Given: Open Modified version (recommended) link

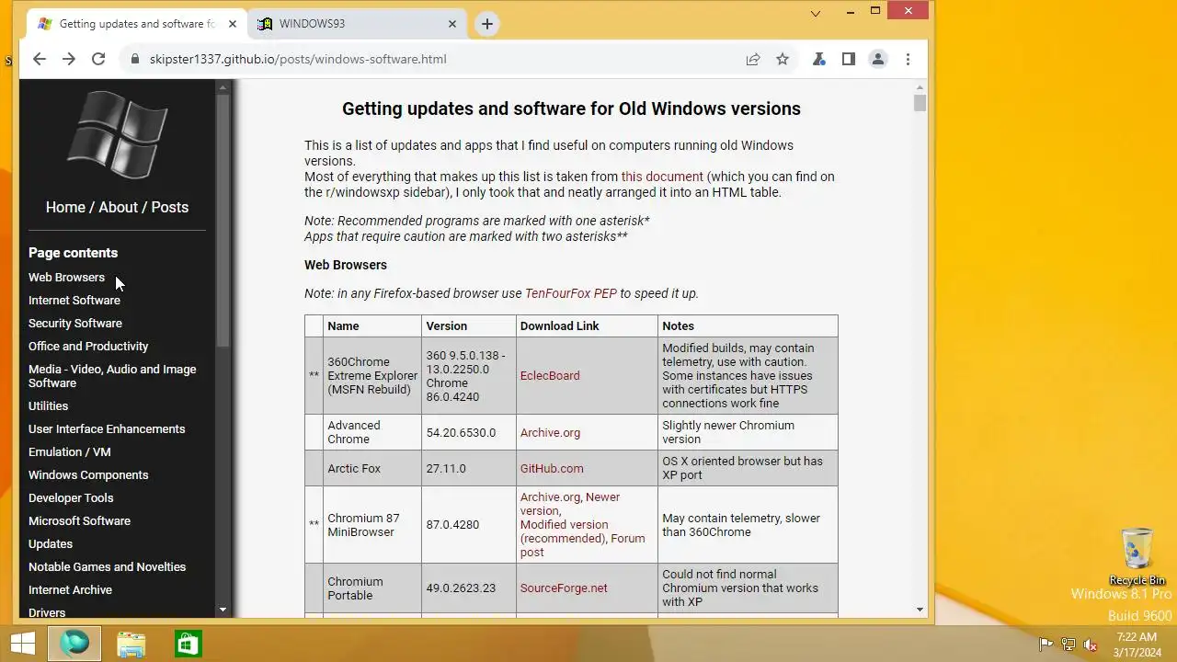Looking at the screenshot, I should [564, 531].
